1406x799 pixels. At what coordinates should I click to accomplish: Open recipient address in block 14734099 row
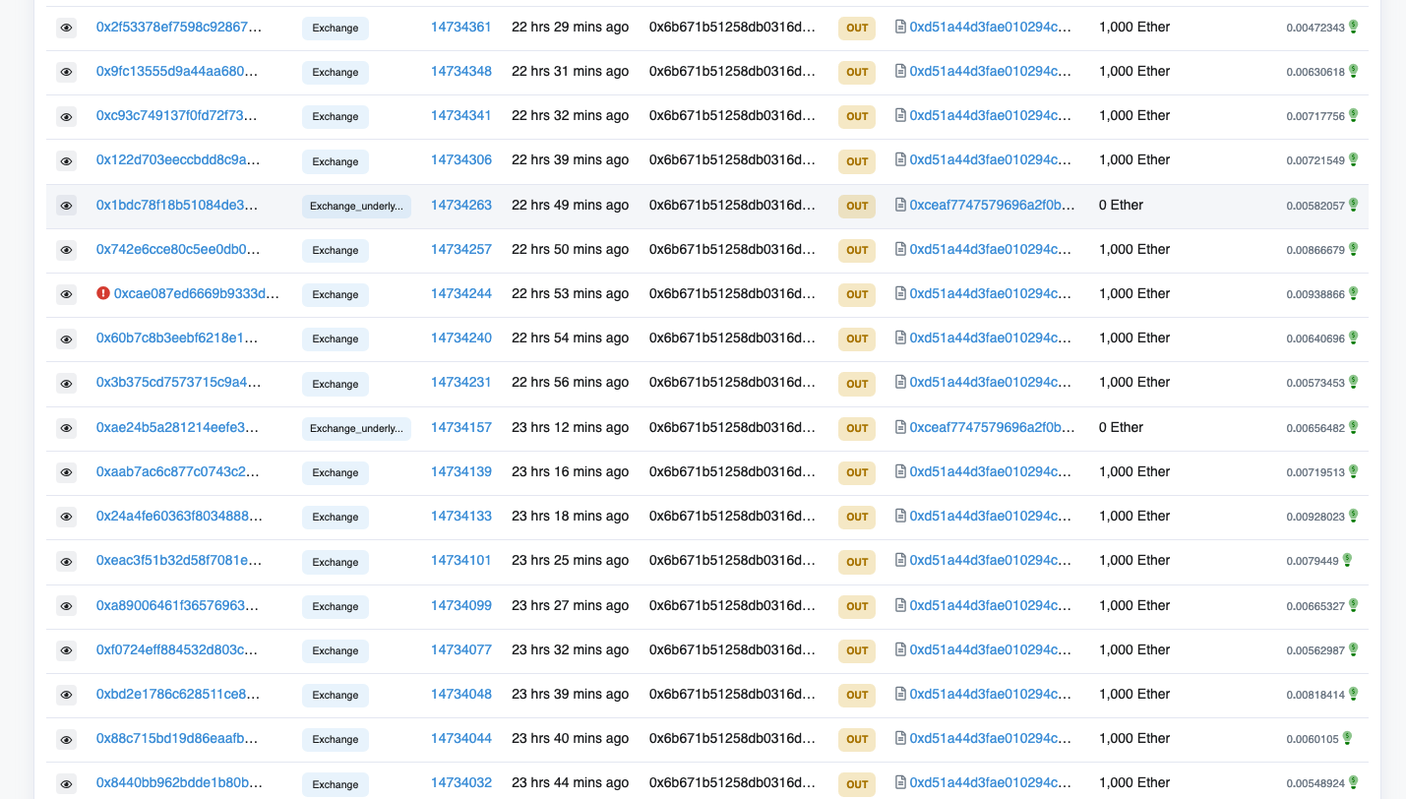(x=990, y=606)
